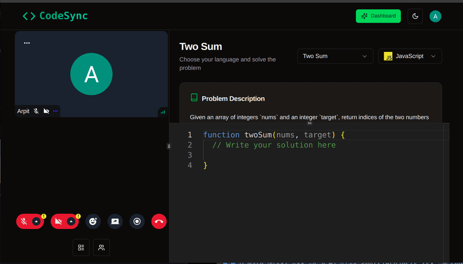
Task: Click the CodeSync brand name text
Action: point(63,16)
